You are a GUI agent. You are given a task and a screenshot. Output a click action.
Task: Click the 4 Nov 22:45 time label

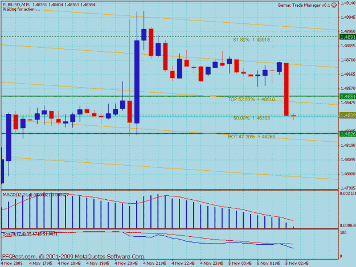183,264
